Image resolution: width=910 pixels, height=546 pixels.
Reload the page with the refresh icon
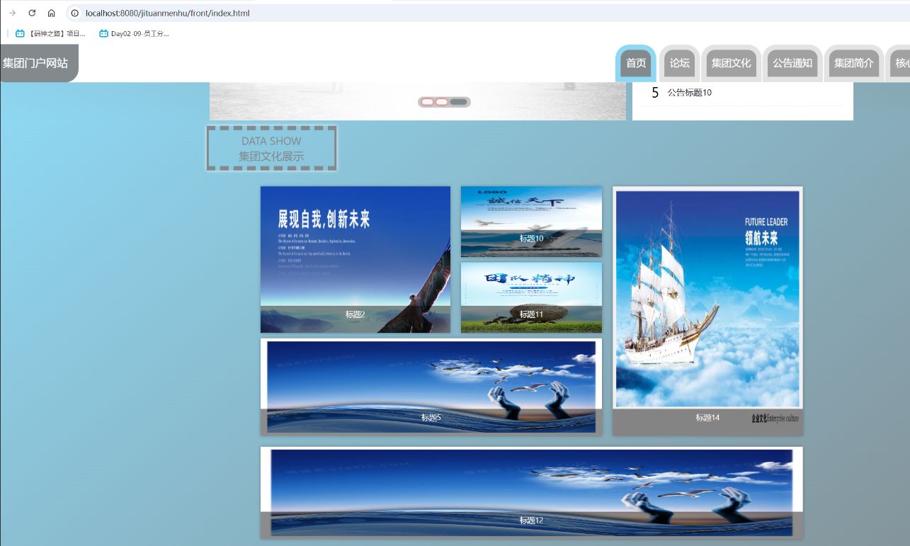click(32, 13)
